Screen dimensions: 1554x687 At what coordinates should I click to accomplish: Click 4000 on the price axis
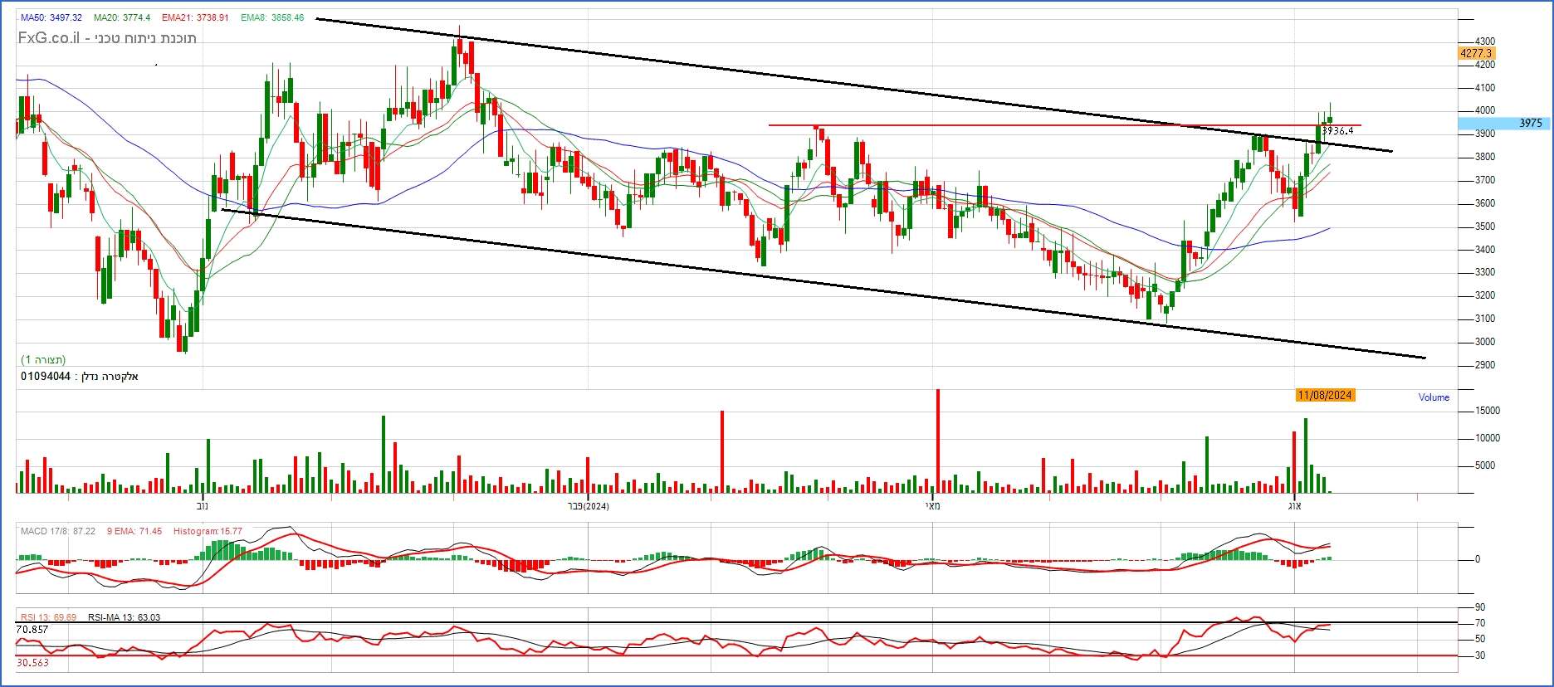(x=1486, y=110)
